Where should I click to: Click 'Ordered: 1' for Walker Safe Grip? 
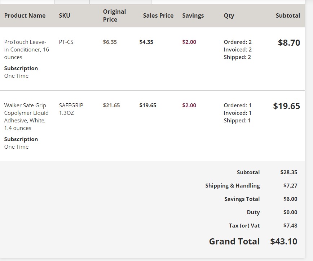[237, 105]
